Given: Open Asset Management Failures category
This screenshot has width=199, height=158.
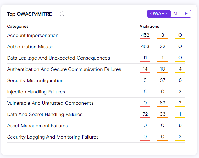Looking at the screenshot, I should (x=37, y=126).
